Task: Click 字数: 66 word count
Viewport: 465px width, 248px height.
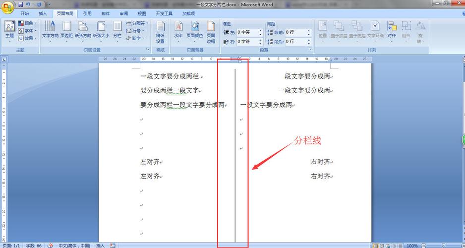Action: (x=34, y=246)
